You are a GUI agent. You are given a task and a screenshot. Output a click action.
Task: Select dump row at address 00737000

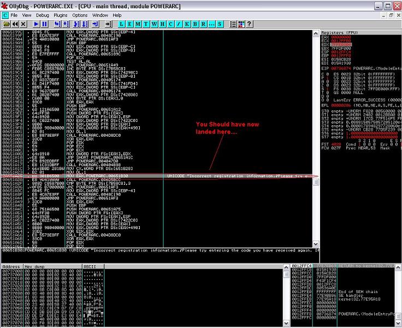coord(52,272)
